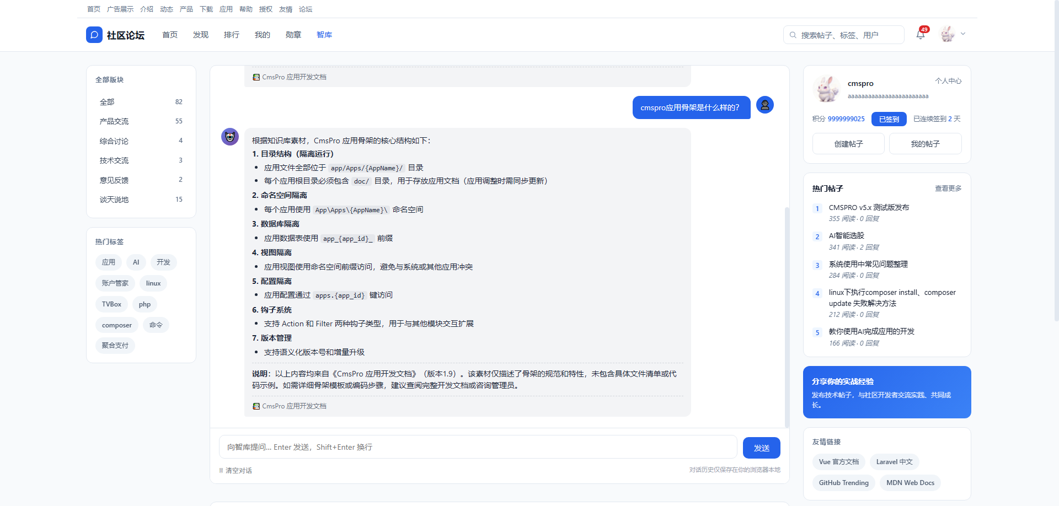The image size is (1059, 506).
Task: Click the 命令 hot tag
Action: pos(156,325)
